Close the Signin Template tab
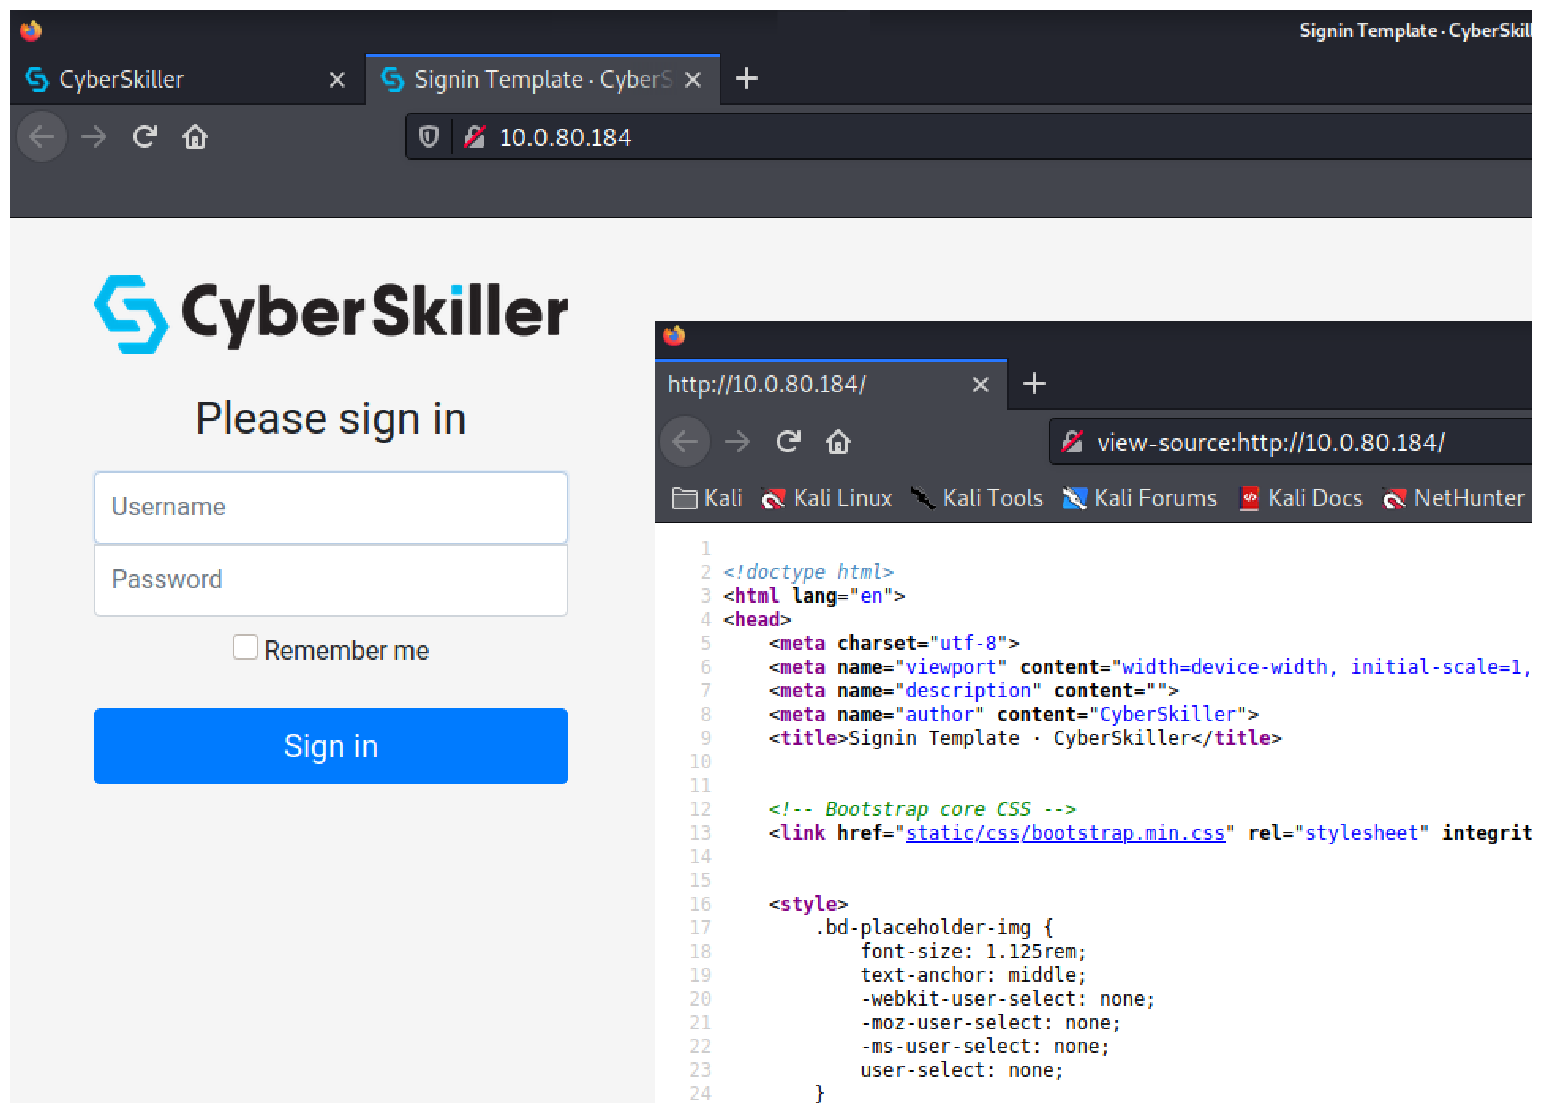The height and width of the screenshot is (1120, 1543). tap(693, 80)
